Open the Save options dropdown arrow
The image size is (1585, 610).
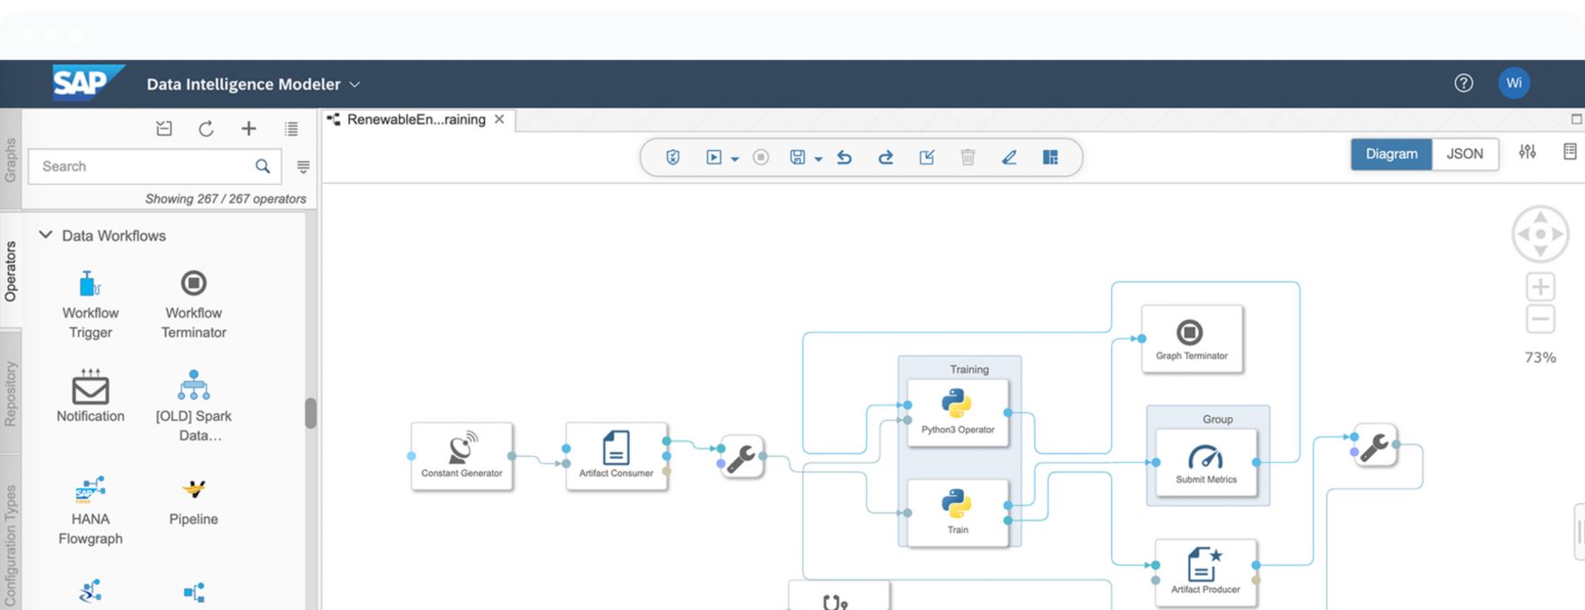click(818, 159)
